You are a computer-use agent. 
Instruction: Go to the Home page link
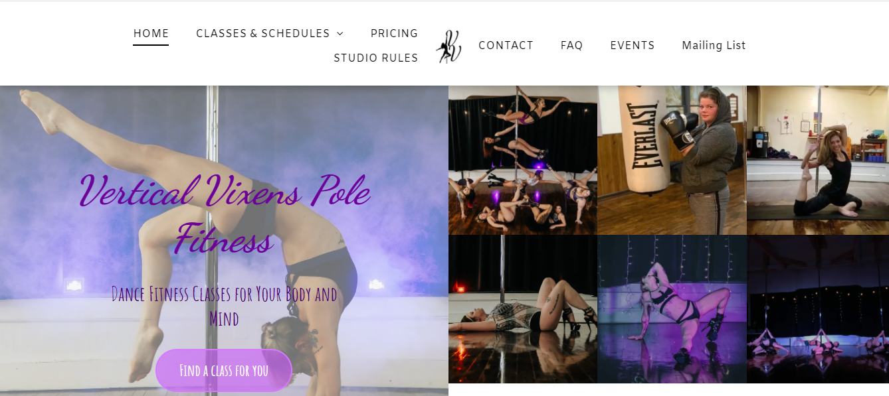point(151,33)
